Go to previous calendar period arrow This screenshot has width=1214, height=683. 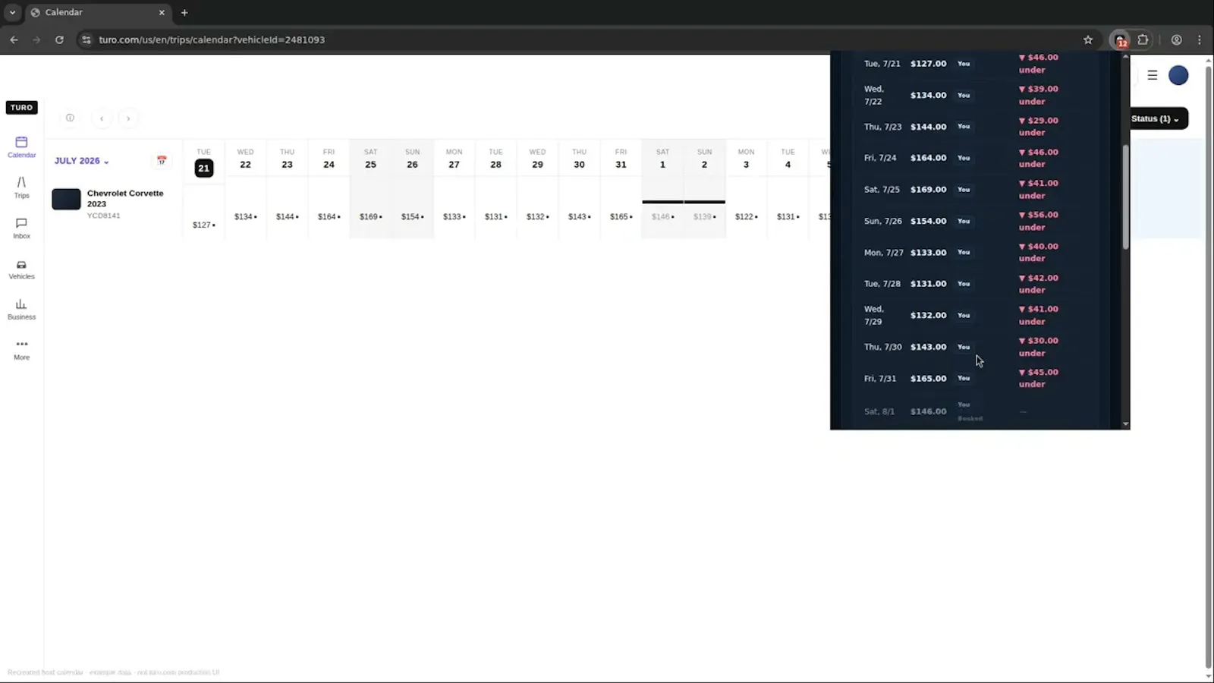[102, 118]
